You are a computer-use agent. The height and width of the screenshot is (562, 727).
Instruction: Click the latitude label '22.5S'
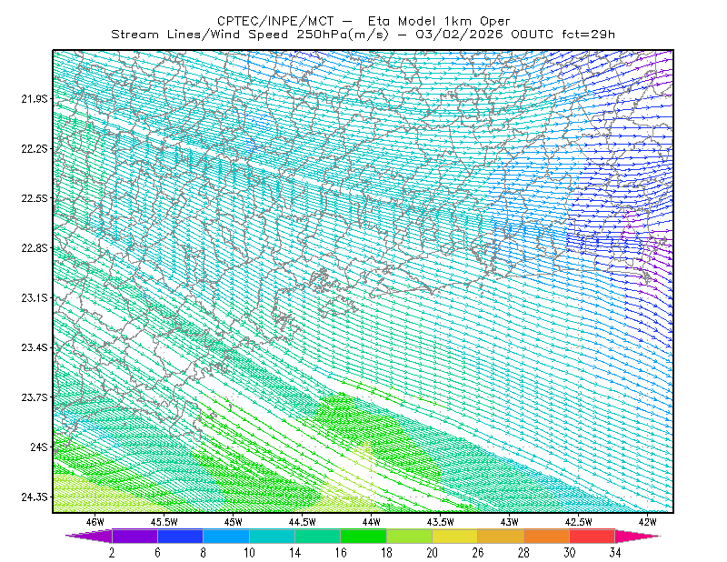[x=34, y=198]
